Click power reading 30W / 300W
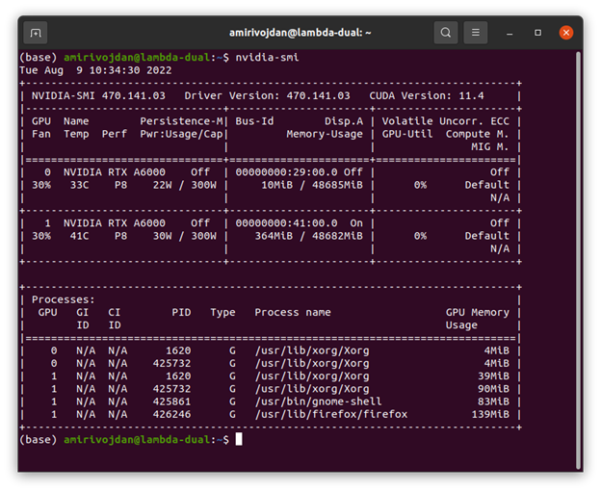 click(x=184, y=236)
